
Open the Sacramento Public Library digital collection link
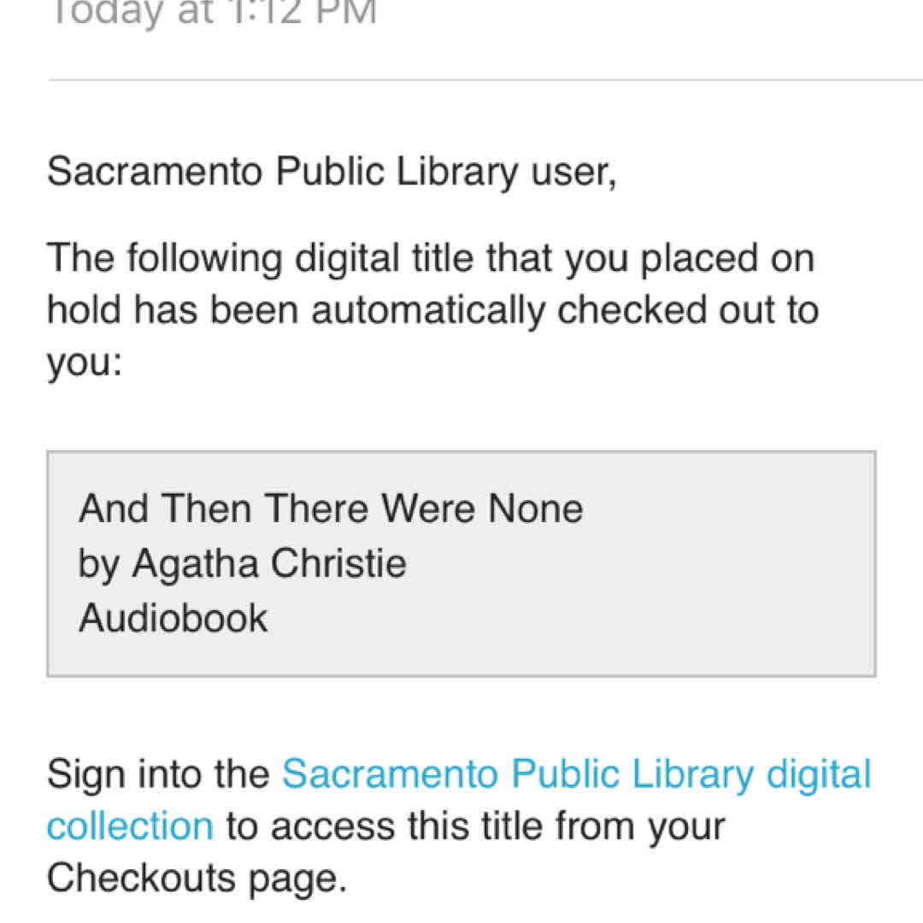point(576,775)
